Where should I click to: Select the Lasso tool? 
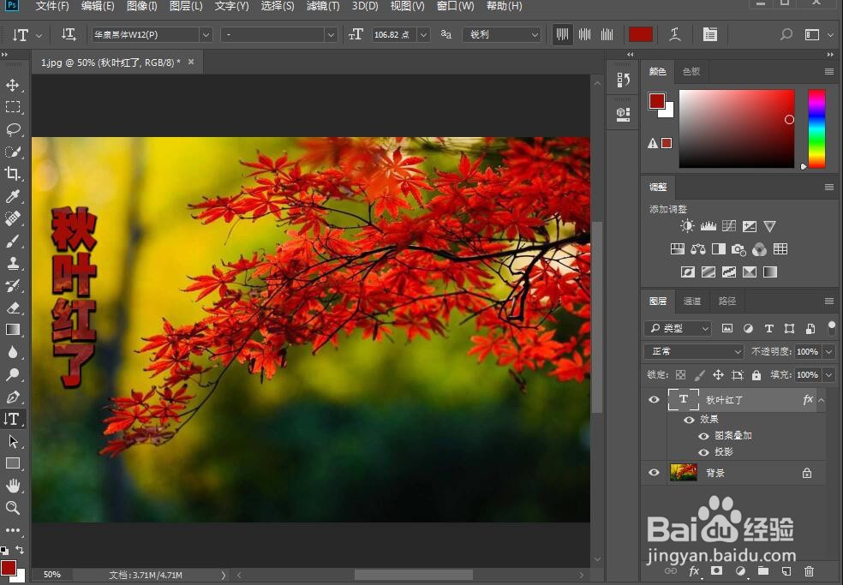pos(12,129)
